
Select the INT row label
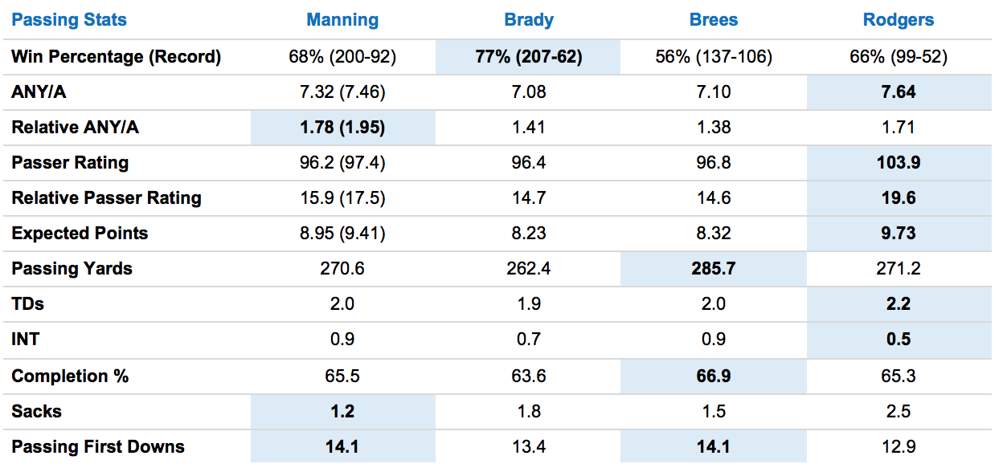26,340
